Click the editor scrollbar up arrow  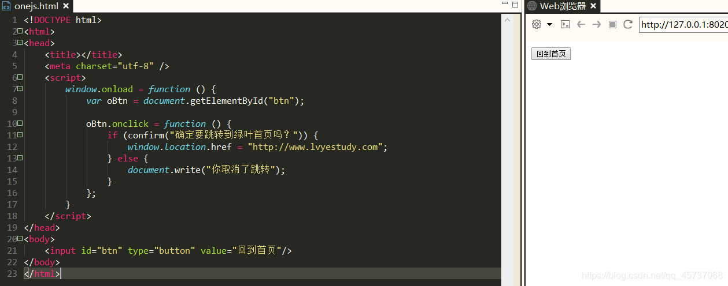click(x=508, y=20)
